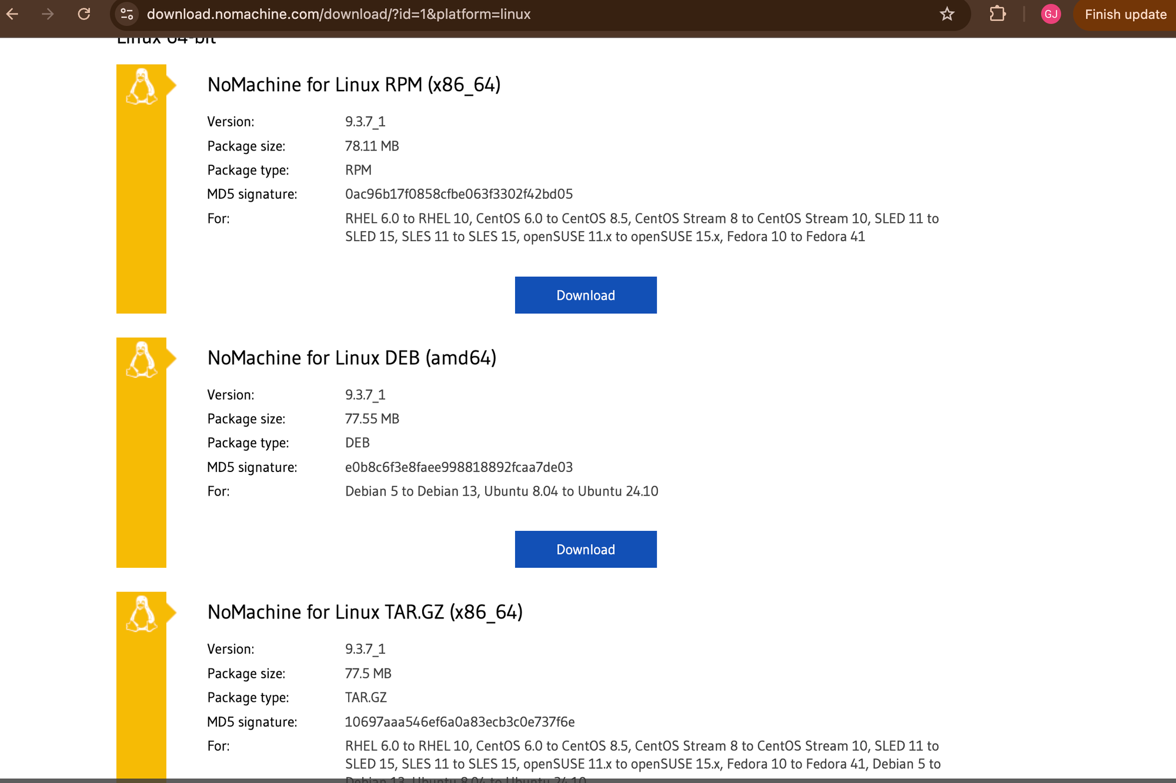Click the TAR.GZ package penguin icon
This screenshot has width=1176, height=783.
click(x=142, y=614)
